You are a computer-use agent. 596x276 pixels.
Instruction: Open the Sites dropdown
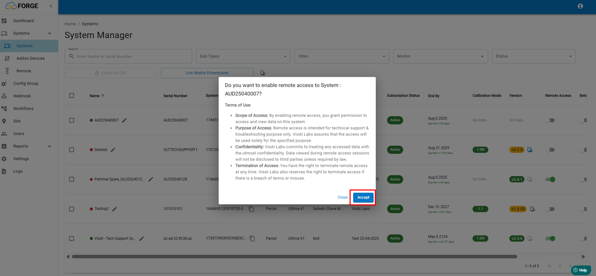click(342, 56)
